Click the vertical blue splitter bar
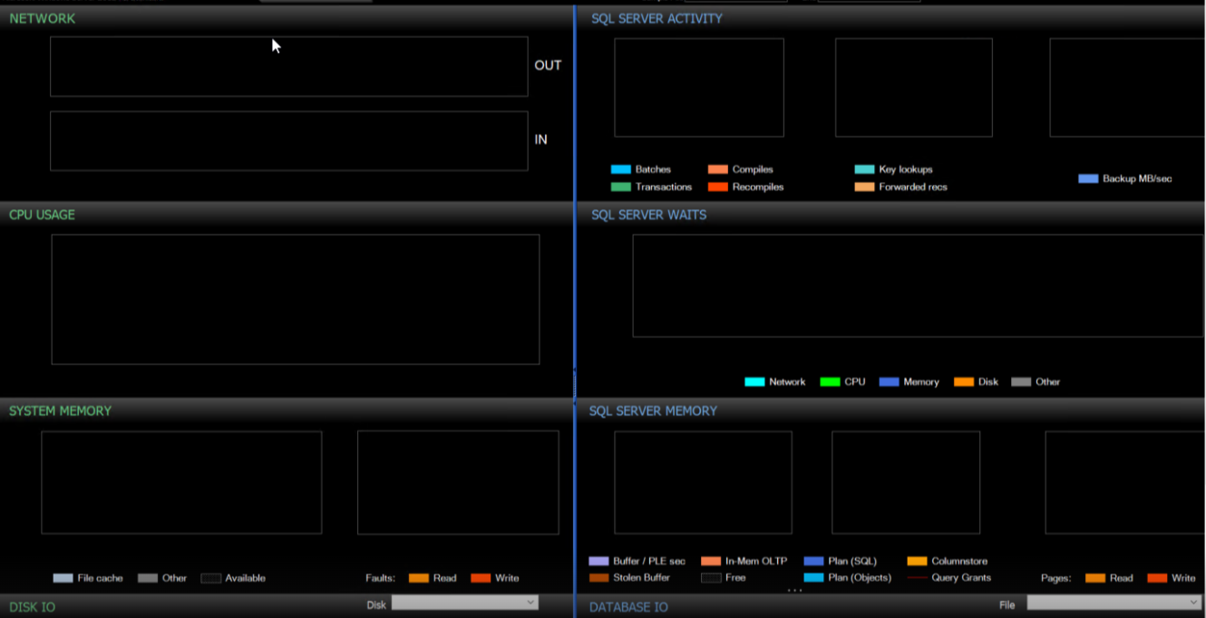Image resolution: width=1206 pixels, height=618 pixels. coord(574,309)
